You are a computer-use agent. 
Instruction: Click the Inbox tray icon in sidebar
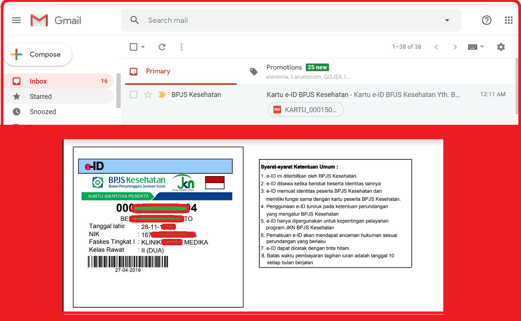(16, 81)
